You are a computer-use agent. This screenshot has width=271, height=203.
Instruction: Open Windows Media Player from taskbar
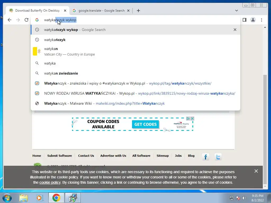(x=39, y=198)
